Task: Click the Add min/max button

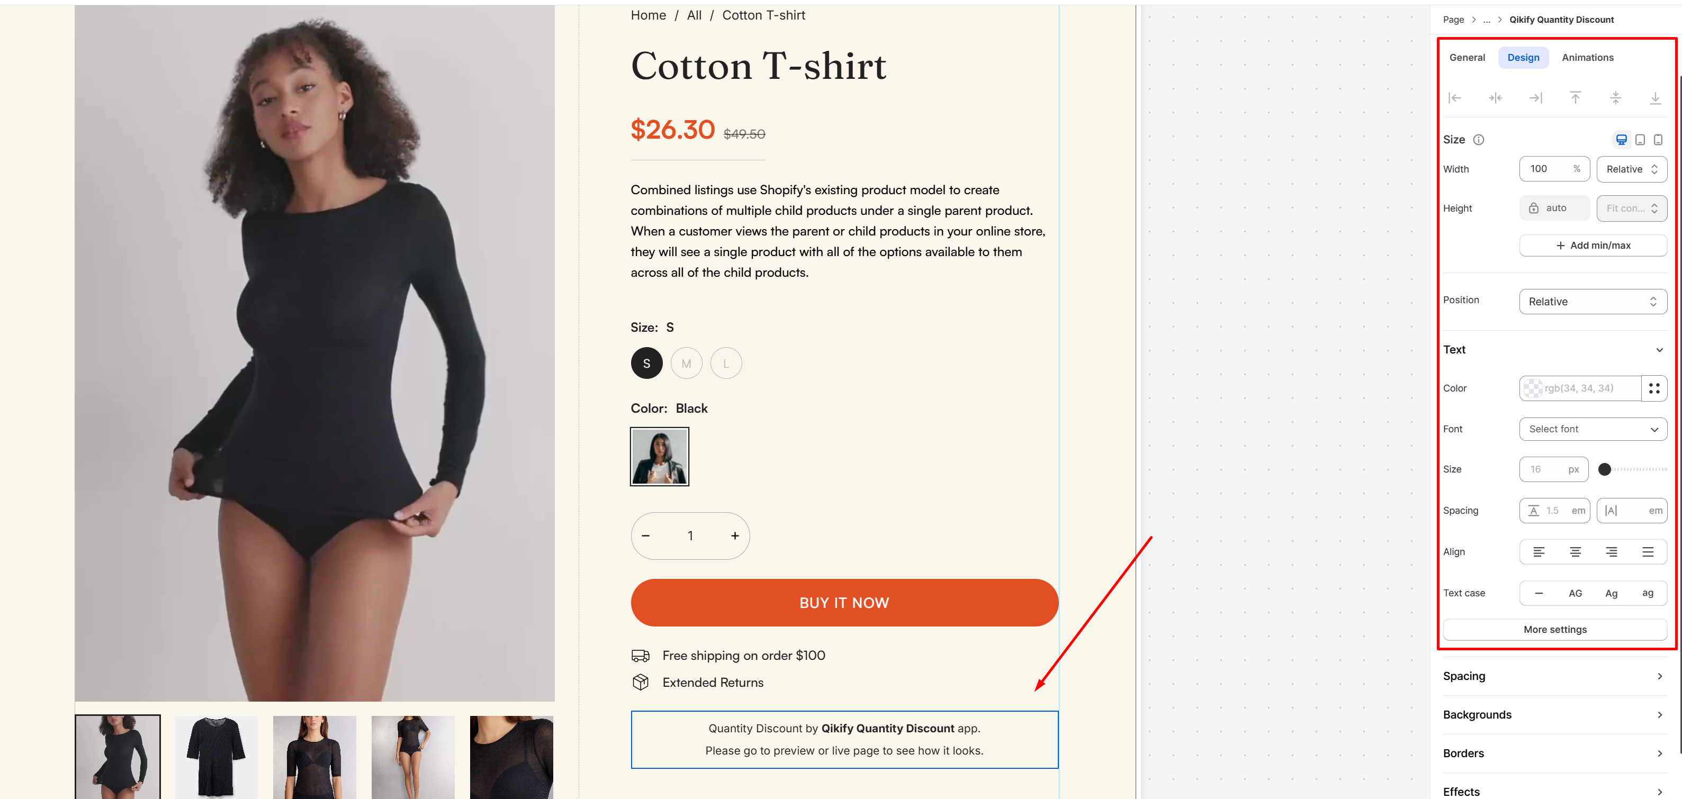Action: (1593, 246)
